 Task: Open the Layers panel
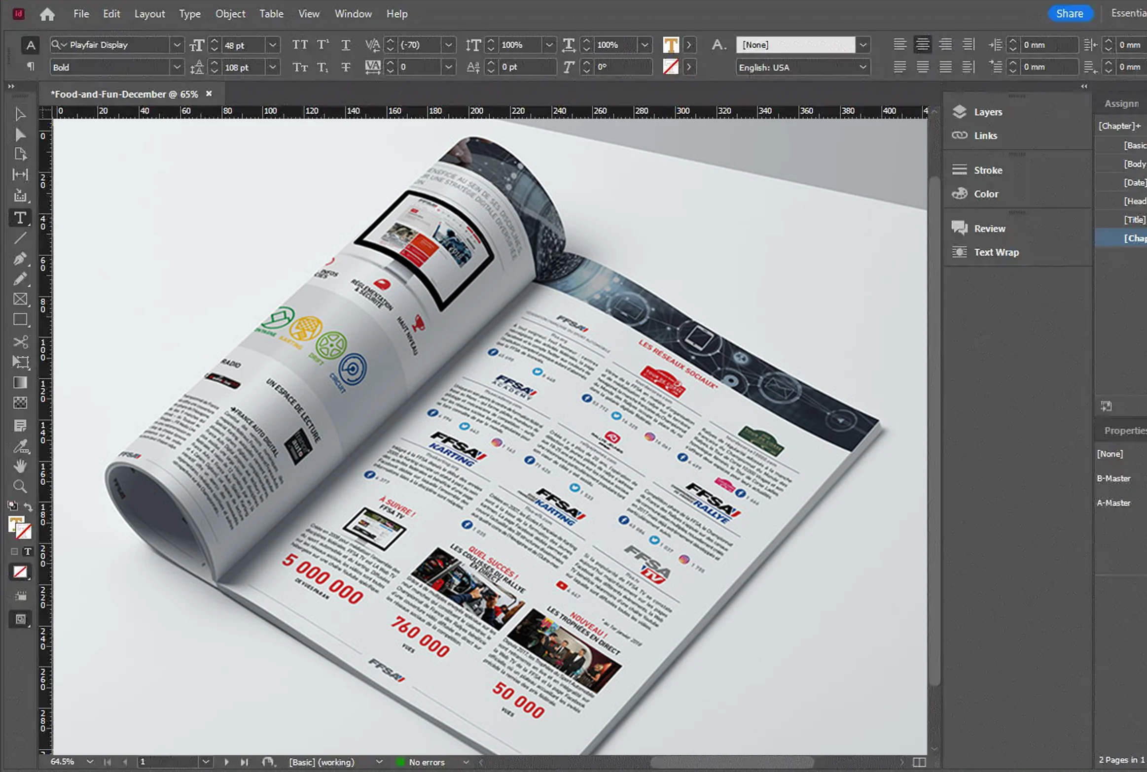coord(988,112)
